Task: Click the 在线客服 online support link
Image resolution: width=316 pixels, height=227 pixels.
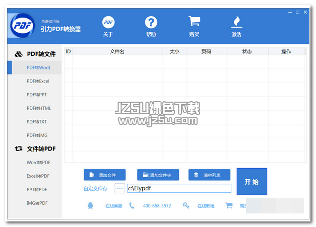Action: [x=114, y=206]
